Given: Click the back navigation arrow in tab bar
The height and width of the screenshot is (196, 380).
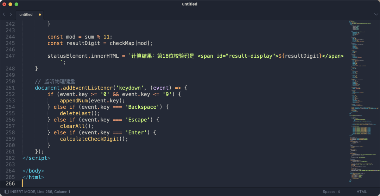Looking at the screenshot, I should point(4,14).
